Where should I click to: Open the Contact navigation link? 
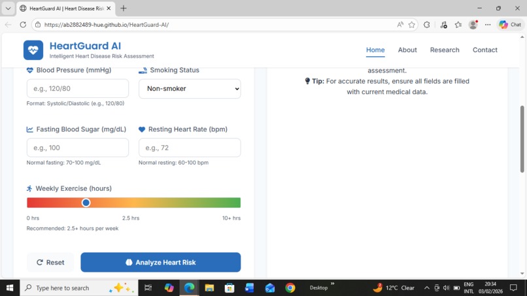coord(484,50)
